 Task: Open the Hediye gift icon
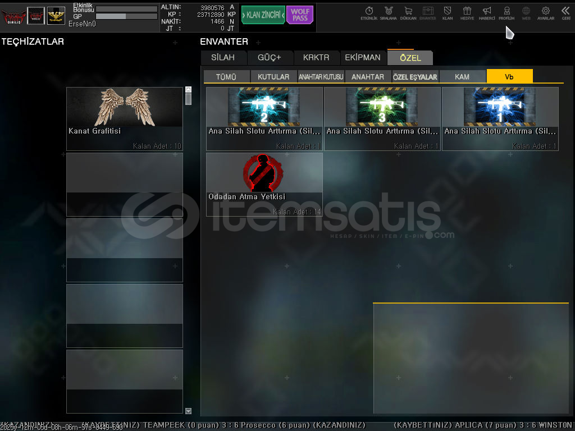[x=467, y=13]
